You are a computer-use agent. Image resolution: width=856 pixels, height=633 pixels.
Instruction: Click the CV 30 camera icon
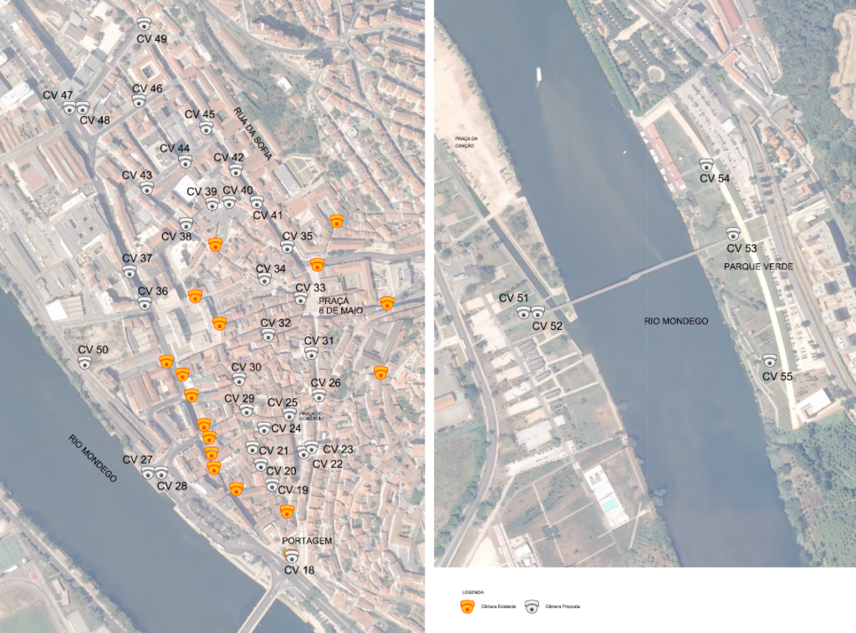239,379
